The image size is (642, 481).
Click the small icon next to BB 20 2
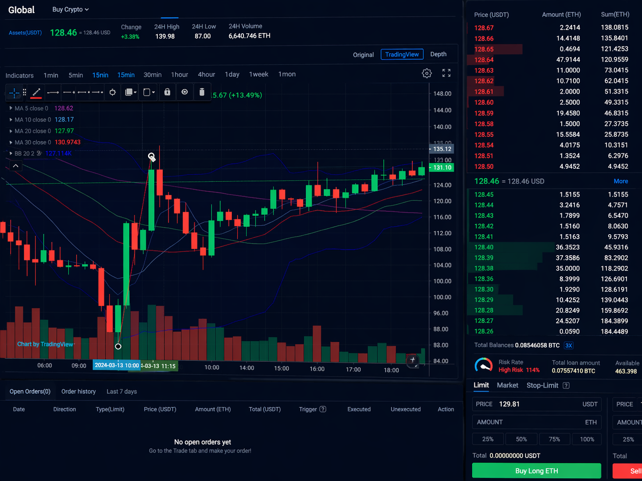tap(39, 153)
